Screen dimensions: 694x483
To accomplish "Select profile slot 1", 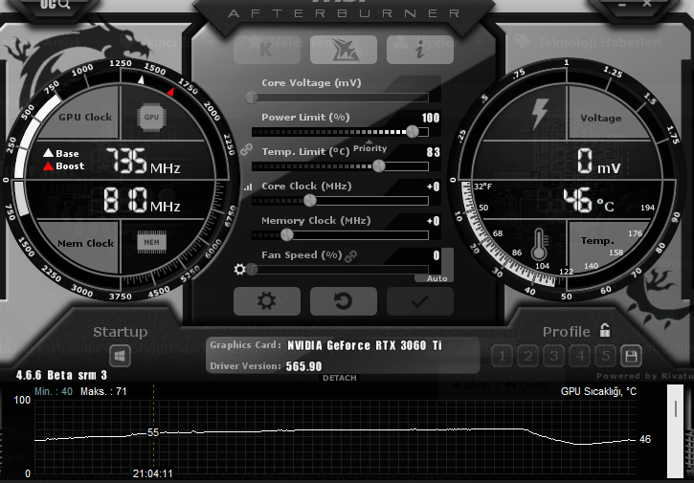I will [503, 356].
